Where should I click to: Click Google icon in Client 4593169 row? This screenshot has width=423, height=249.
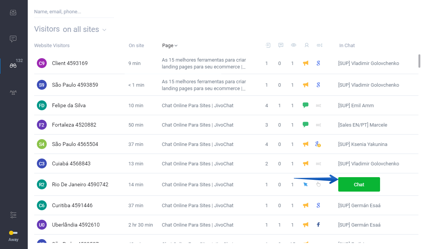(318, 63)
